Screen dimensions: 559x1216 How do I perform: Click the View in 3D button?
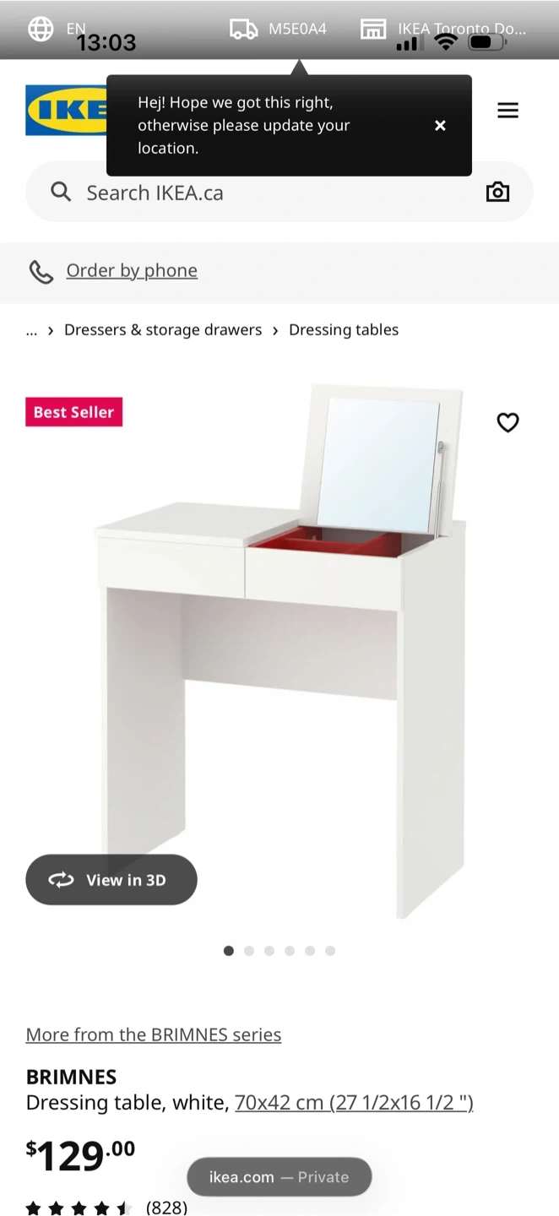pyautogui.click(x=111, y=880)
